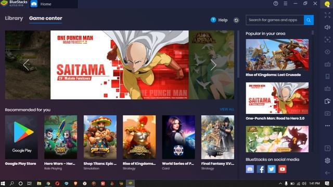
Task: Open Google Play Store tile
Action: (x=21, y=137)
